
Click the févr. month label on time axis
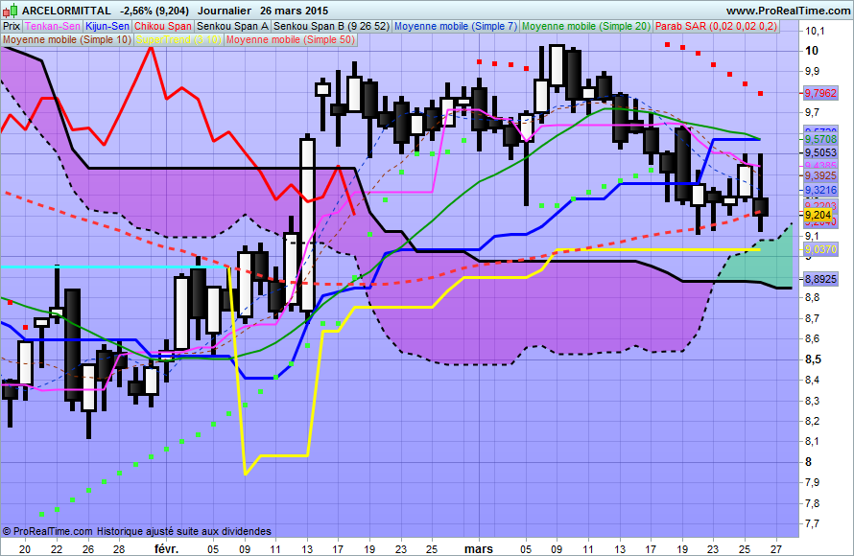coord(166,549)
